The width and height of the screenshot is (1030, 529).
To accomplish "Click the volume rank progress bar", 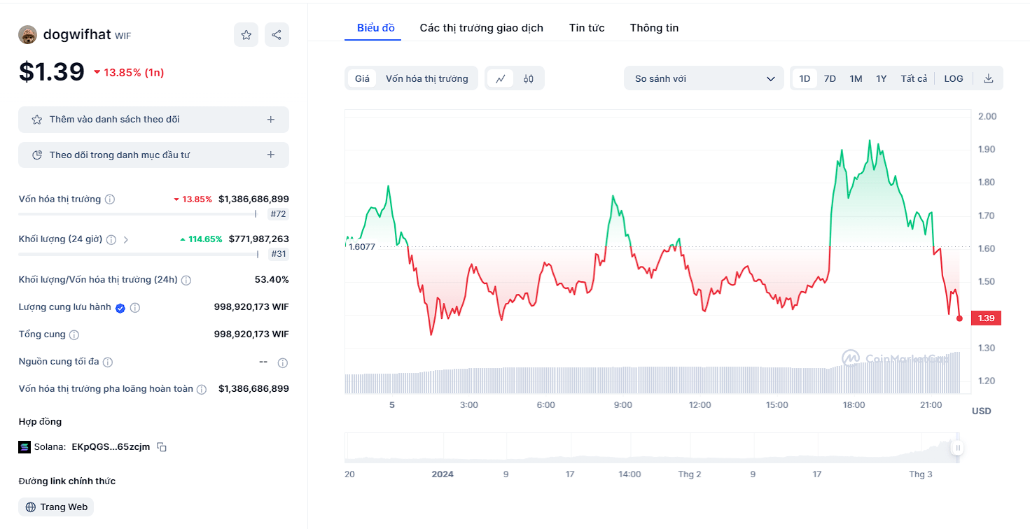I will click(139, 255).
